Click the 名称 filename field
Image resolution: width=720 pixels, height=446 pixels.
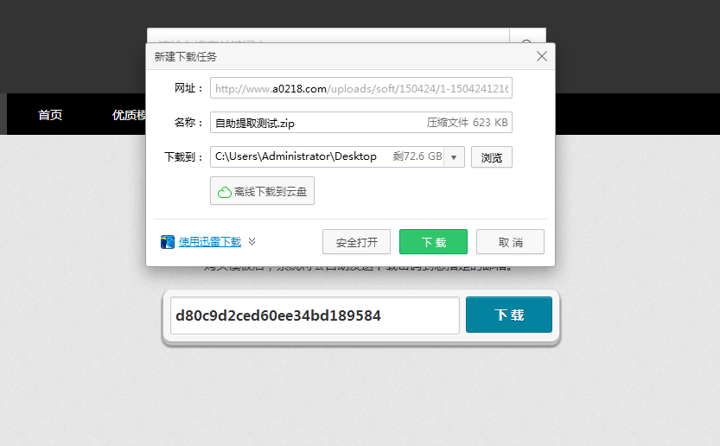coord(315,123)
